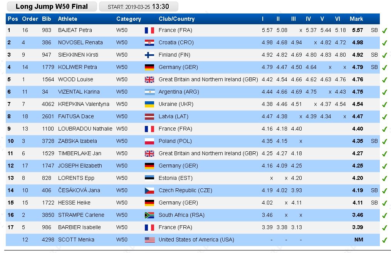Viewport: 391px width, 253px height.
Task: Click the START 2019-03-25 13:30 tab
Action: (x=139, y=7)
